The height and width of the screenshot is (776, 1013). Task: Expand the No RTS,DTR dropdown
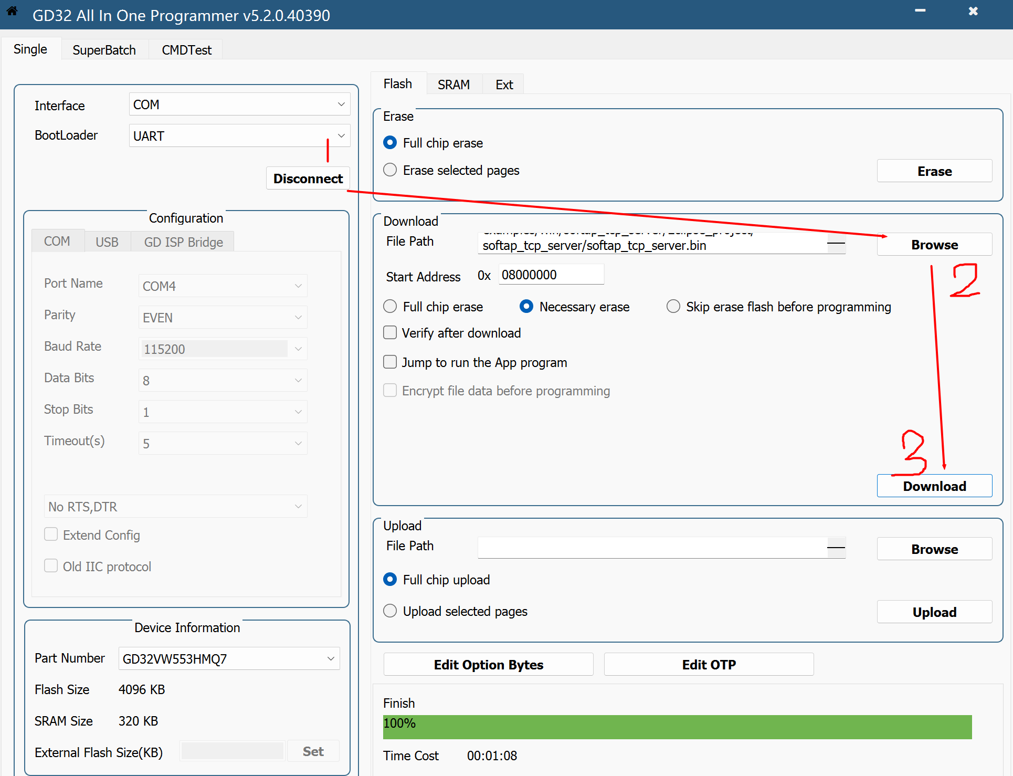pos(176,507)
